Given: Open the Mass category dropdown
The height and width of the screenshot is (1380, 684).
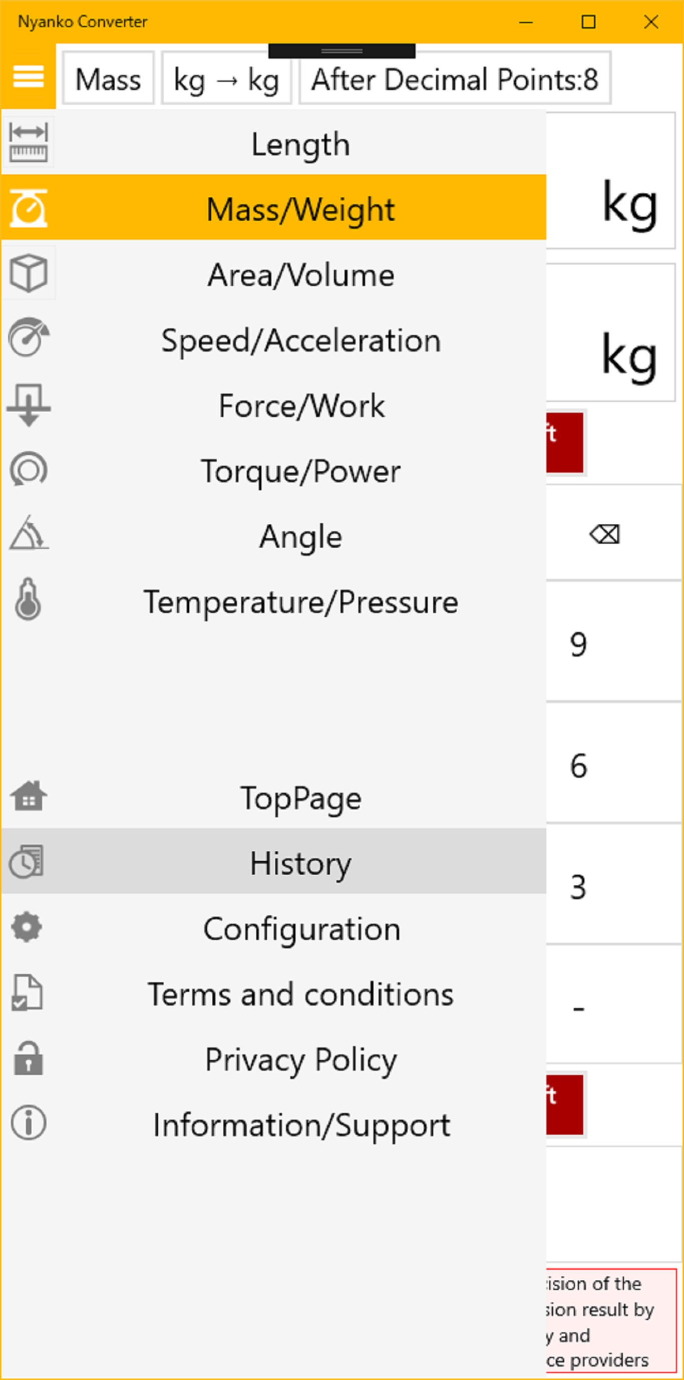Looking at the screenshot, I should click(108, 79).
